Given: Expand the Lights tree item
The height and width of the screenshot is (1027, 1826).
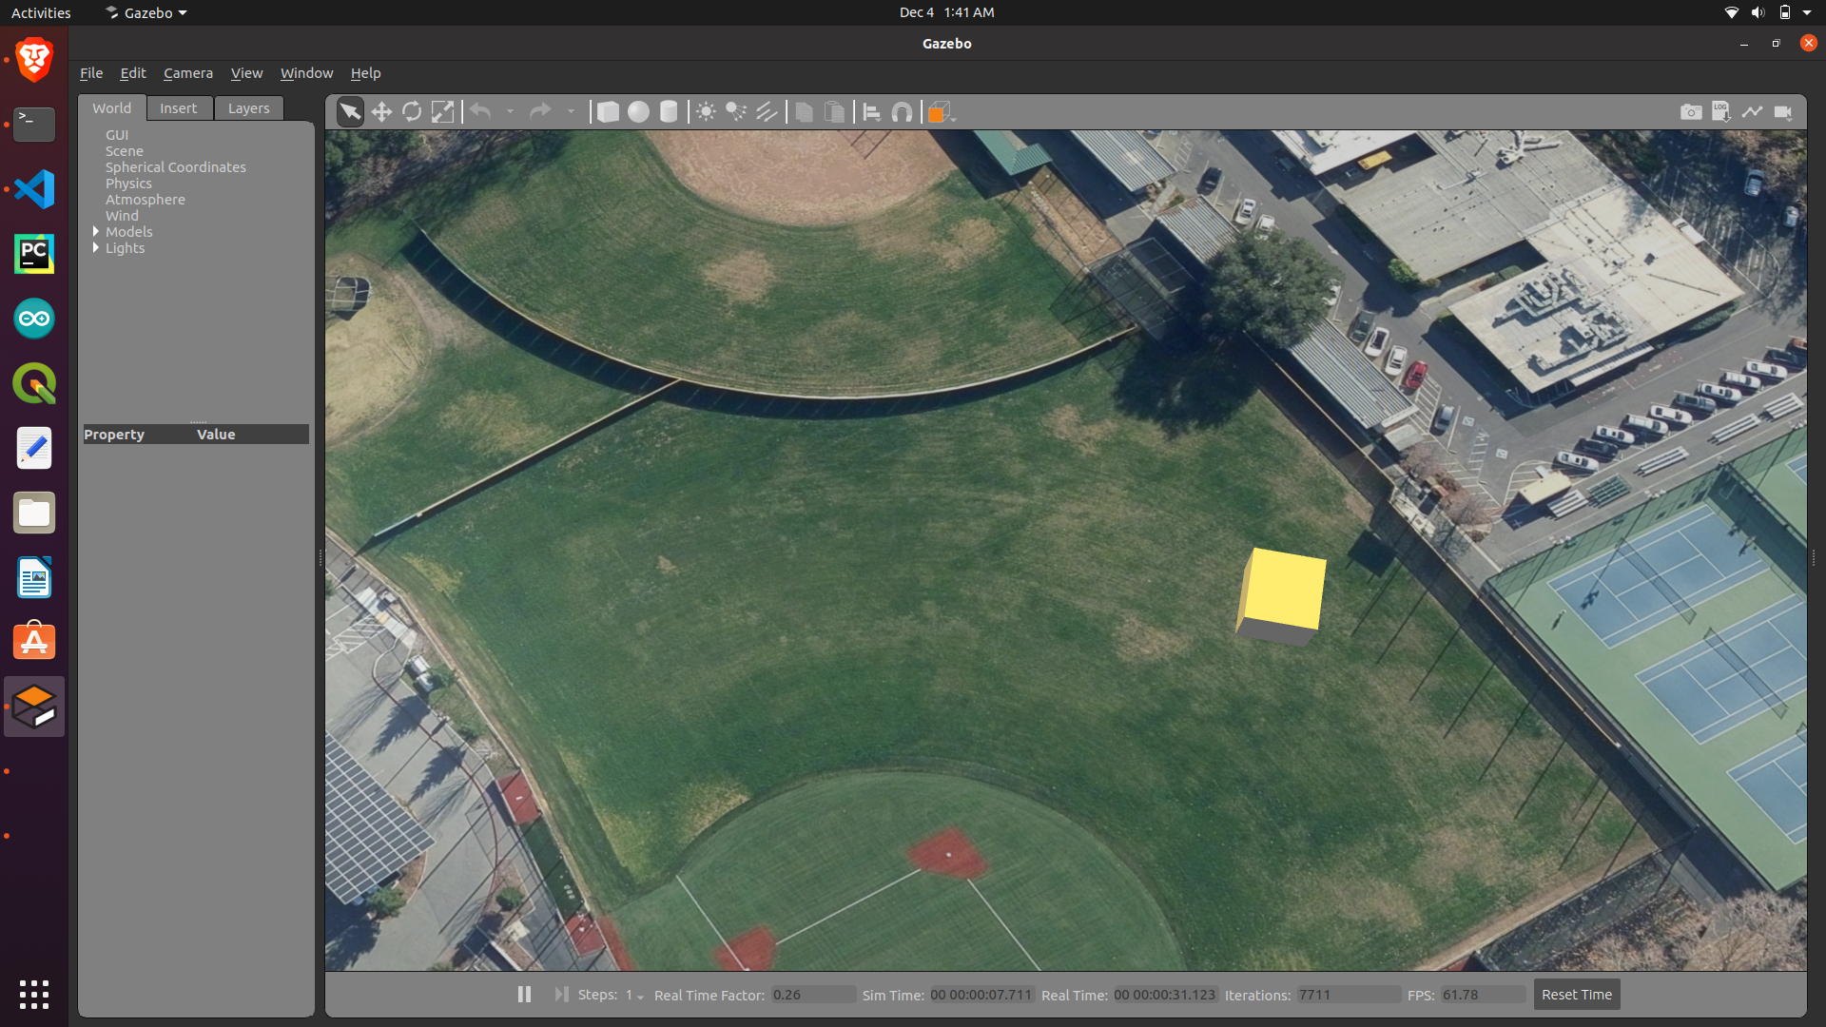Looking at the screenshot, I should [x=96, y=247].
